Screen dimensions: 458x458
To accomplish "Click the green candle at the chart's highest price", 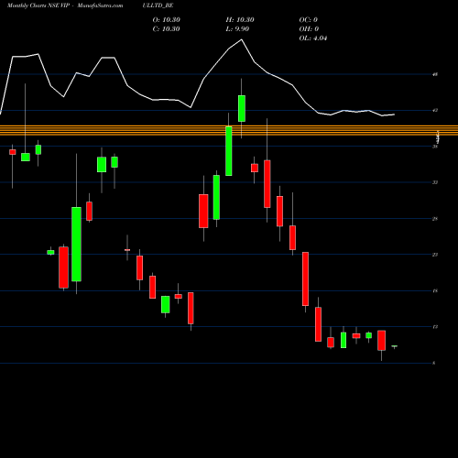I will (242, 108).
